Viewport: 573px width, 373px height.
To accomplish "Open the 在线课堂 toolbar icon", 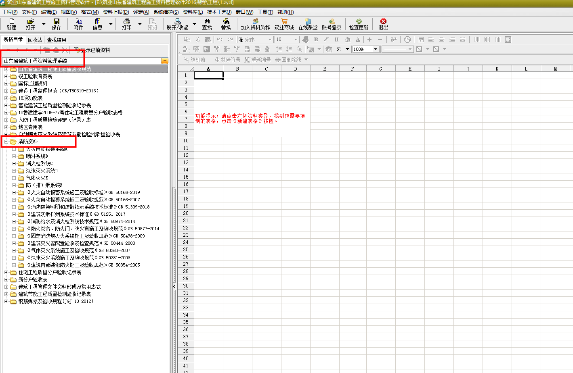I will pos(308,24).
